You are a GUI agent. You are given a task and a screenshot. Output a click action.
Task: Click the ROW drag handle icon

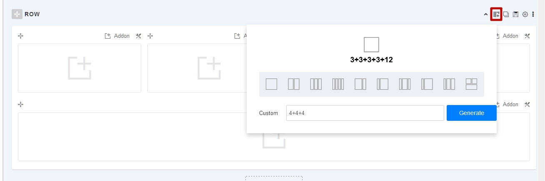17,14
